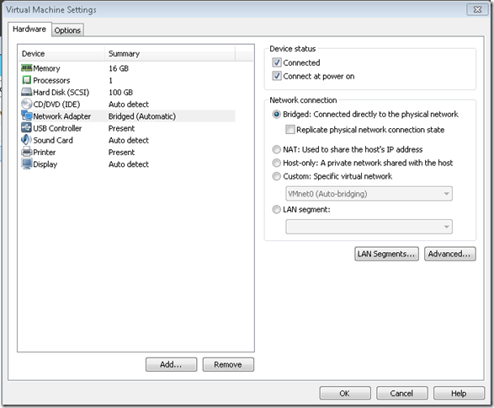Select the Hard Disk (SCSI) row label
The width and height of the screenshot is (494, 408).
61,93
